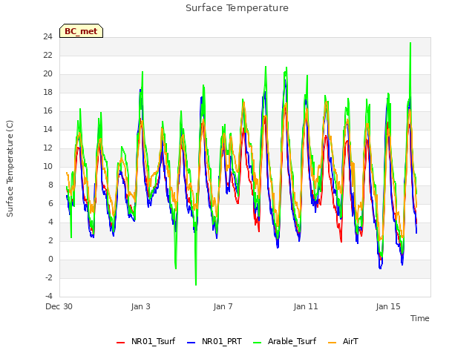Toggle the Arable_Tsurf legend entry
Image resolution: width=475 pixels, height=356 pixels.
(285, 341)
